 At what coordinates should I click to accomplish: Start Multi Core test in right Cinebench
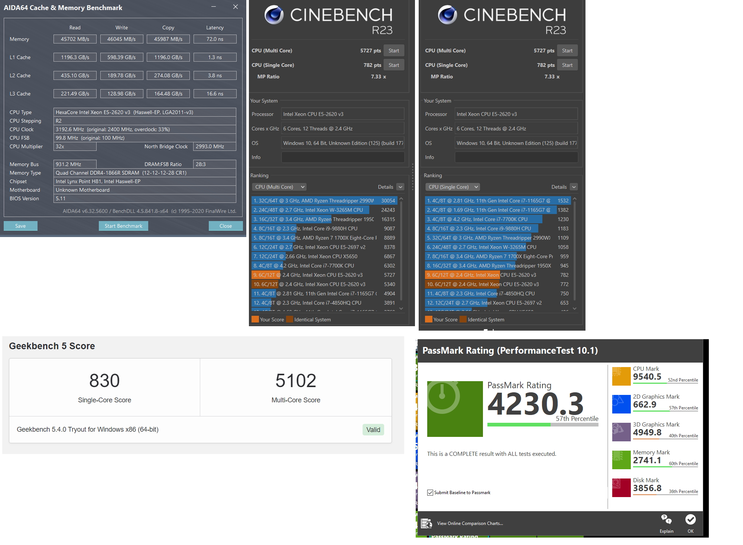click(567, 51)
